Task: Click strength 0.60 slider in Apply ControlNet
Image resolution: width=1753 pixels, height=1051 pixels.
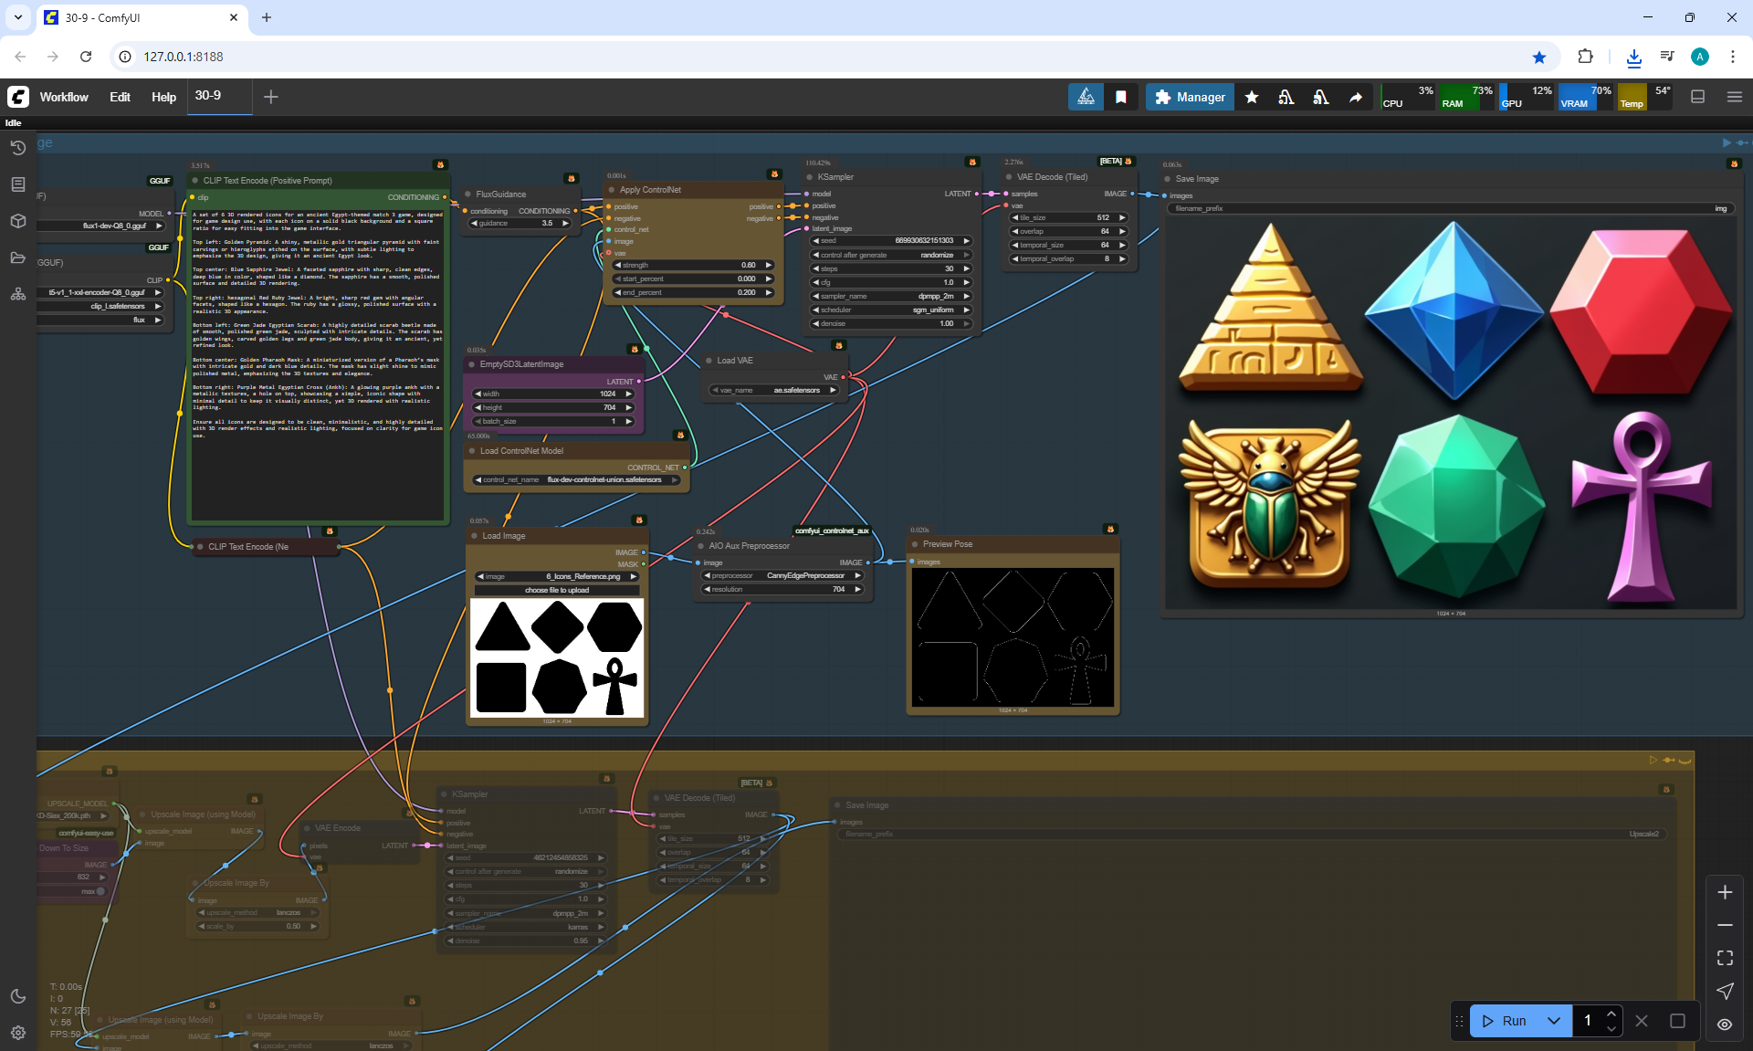Action: pos(694,265)
